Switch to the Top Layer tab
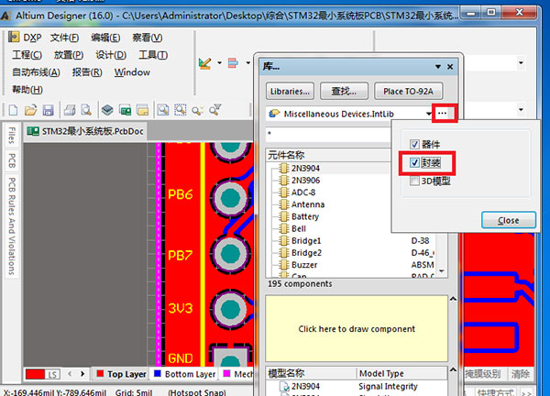 click(x=121, y=374)
